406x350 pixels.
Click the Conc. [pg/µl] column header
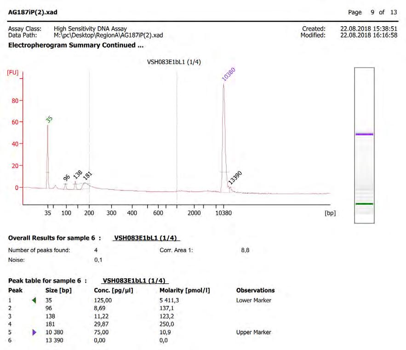click(x=114, y=290)
